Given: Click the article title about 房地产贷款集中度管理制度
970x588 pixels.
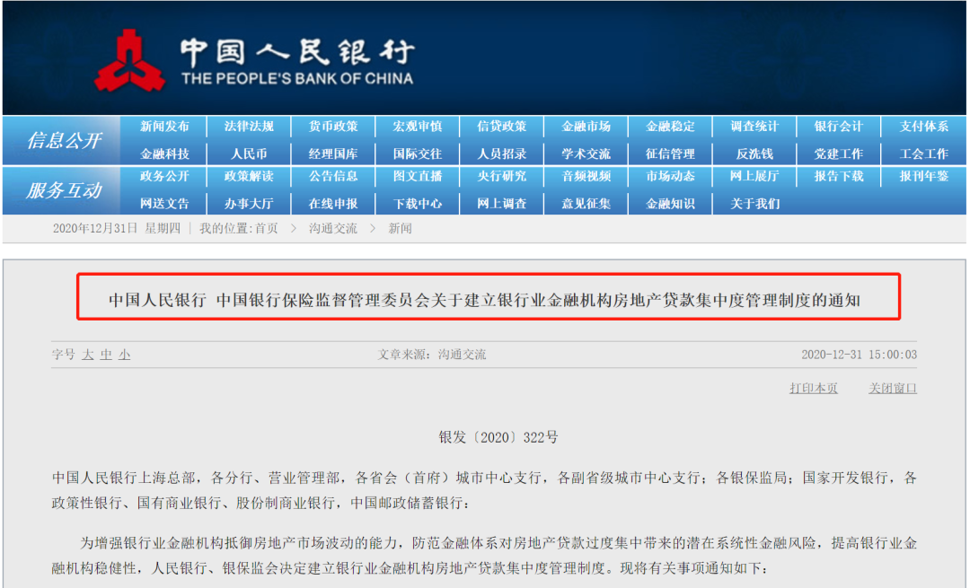Looking at the screenshot, I should pyautogui.click(x=484, y=301).
